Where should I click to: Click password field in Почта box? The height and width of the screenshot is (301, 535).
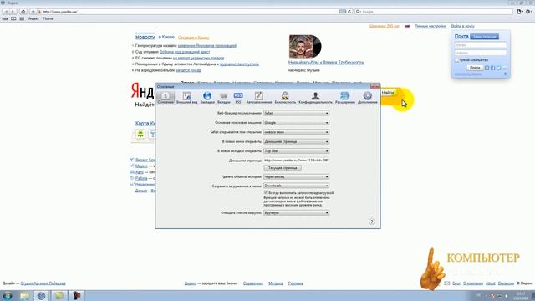point(481,53)
